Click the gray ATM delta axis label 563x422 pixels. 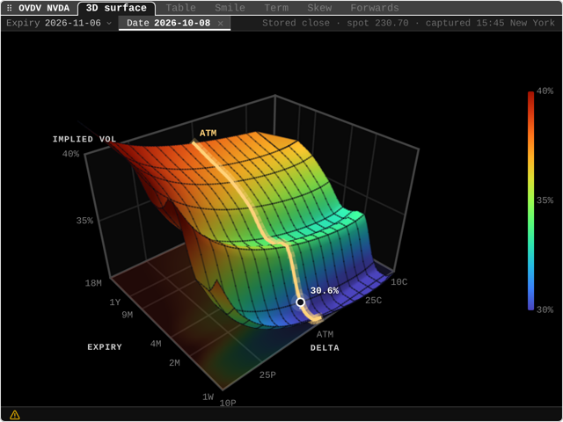tap(325, 334)
